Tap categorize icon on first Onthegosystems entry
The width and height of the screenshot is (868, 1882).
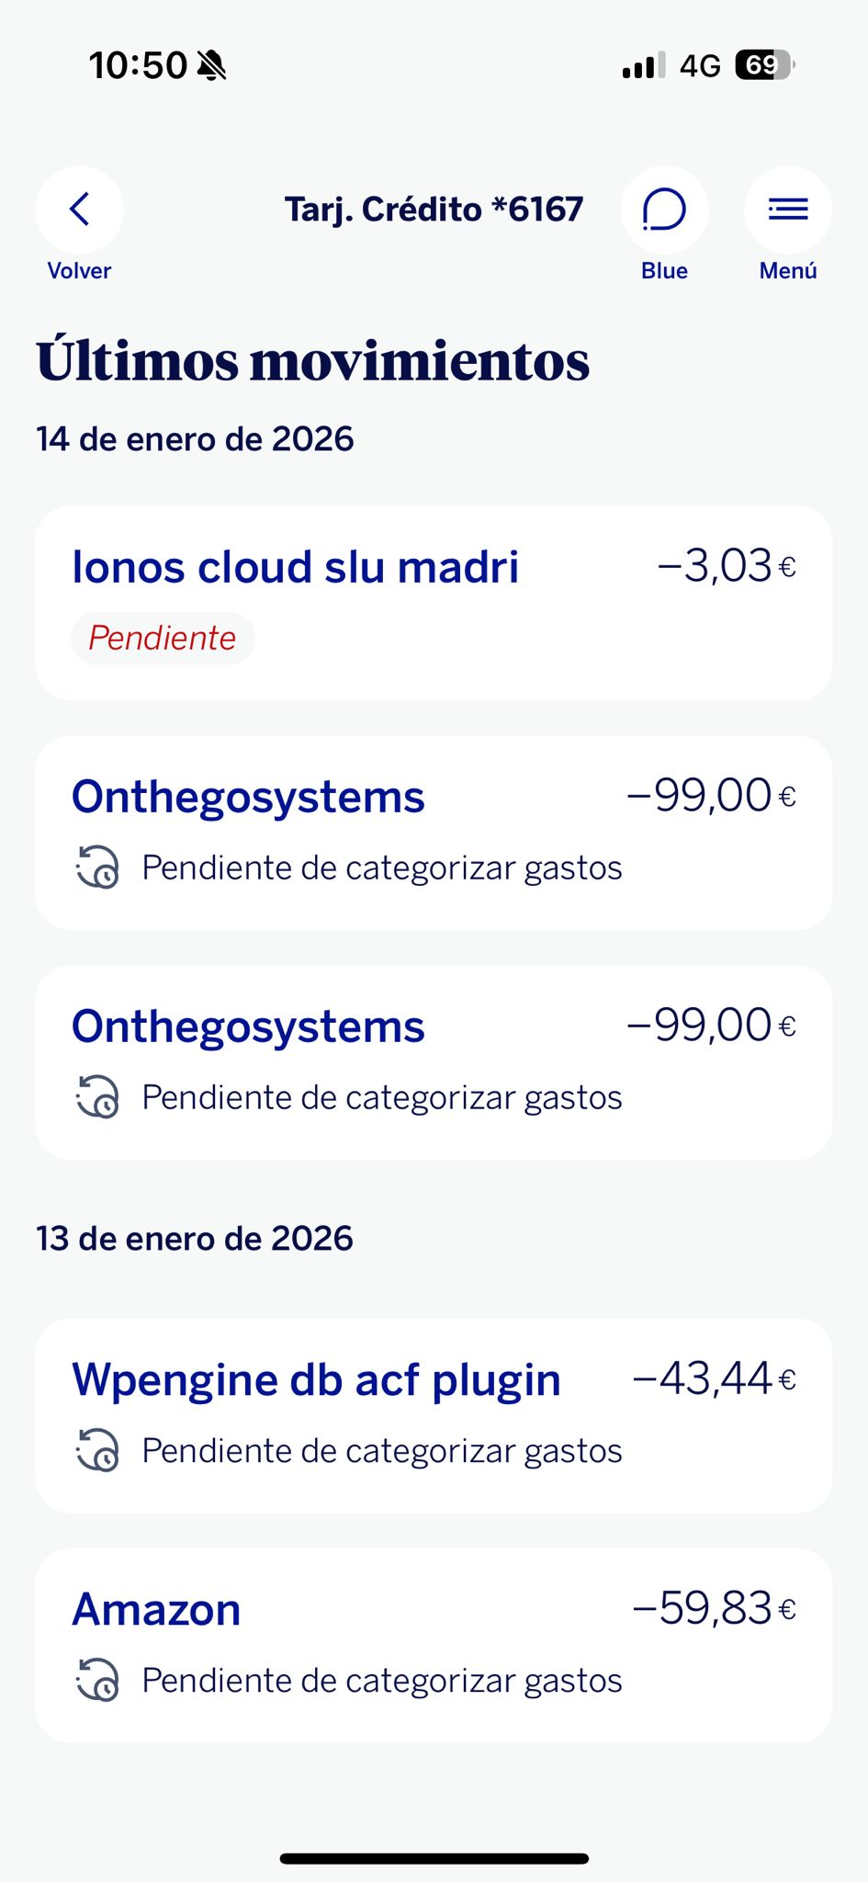[x=97, y=867]
